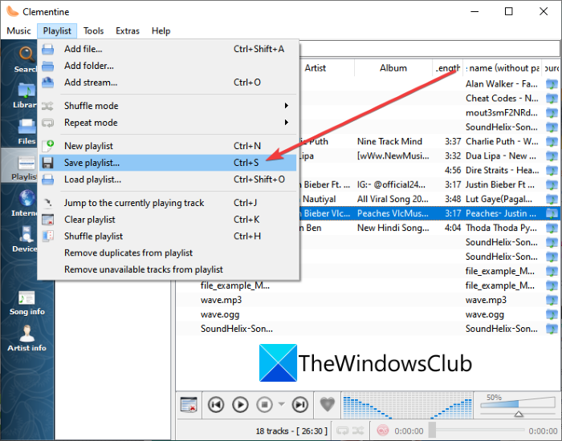The image size is (562, 441).
Task: Stop playback with the Stop button
Action: [264, 405]
